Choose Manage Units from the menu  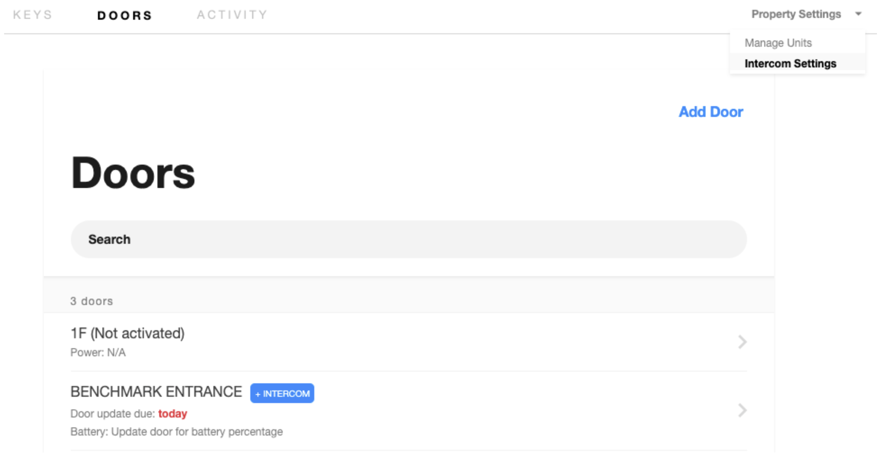[779, 43]
